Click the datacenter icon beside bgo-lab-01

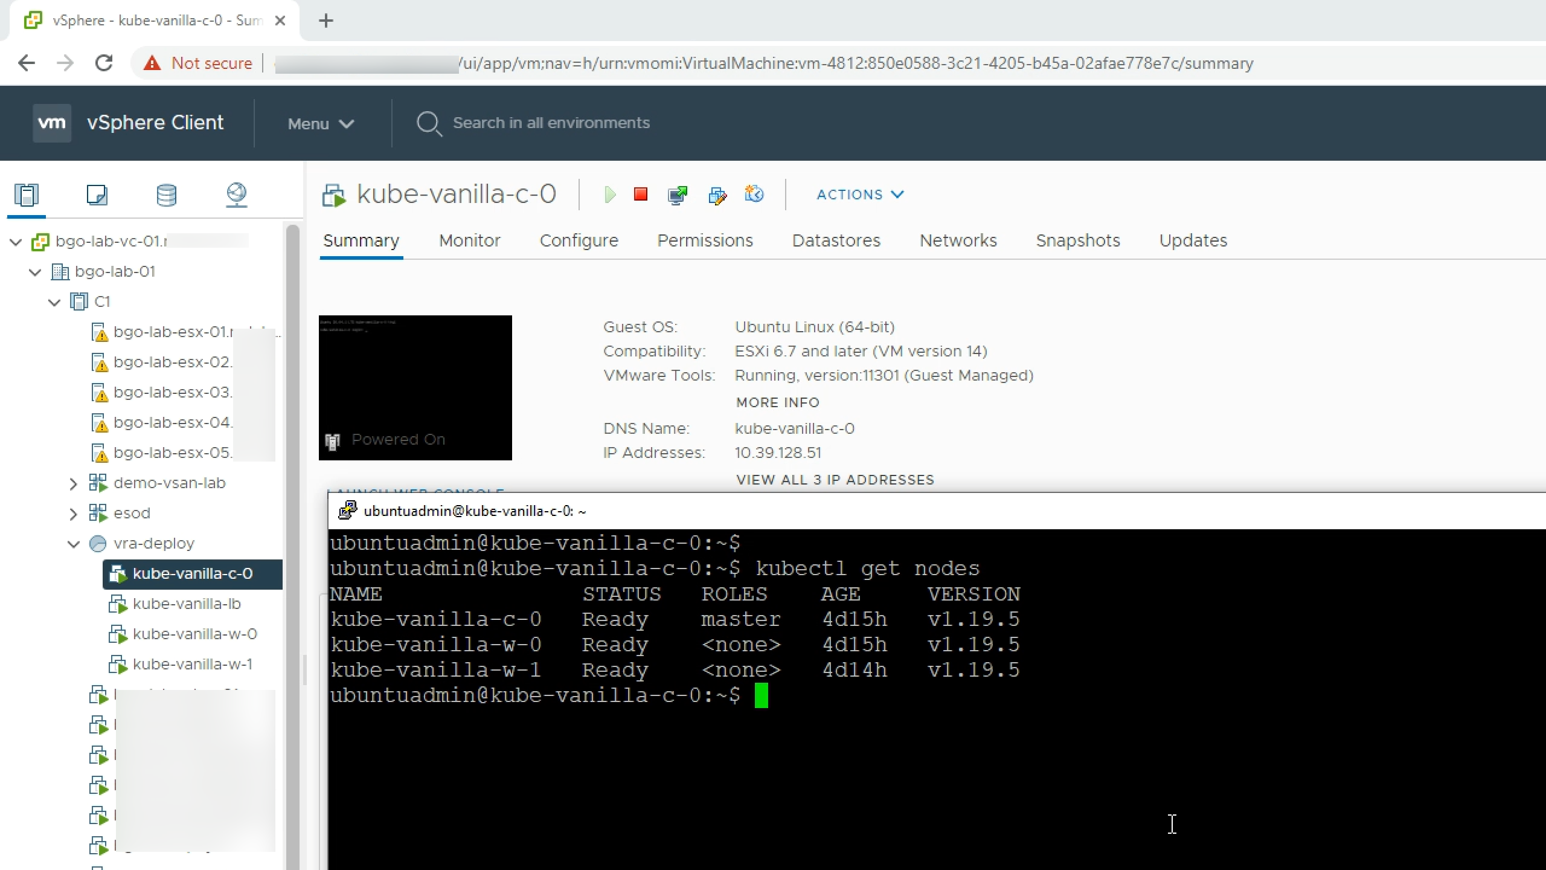click(x=60, y=272)
